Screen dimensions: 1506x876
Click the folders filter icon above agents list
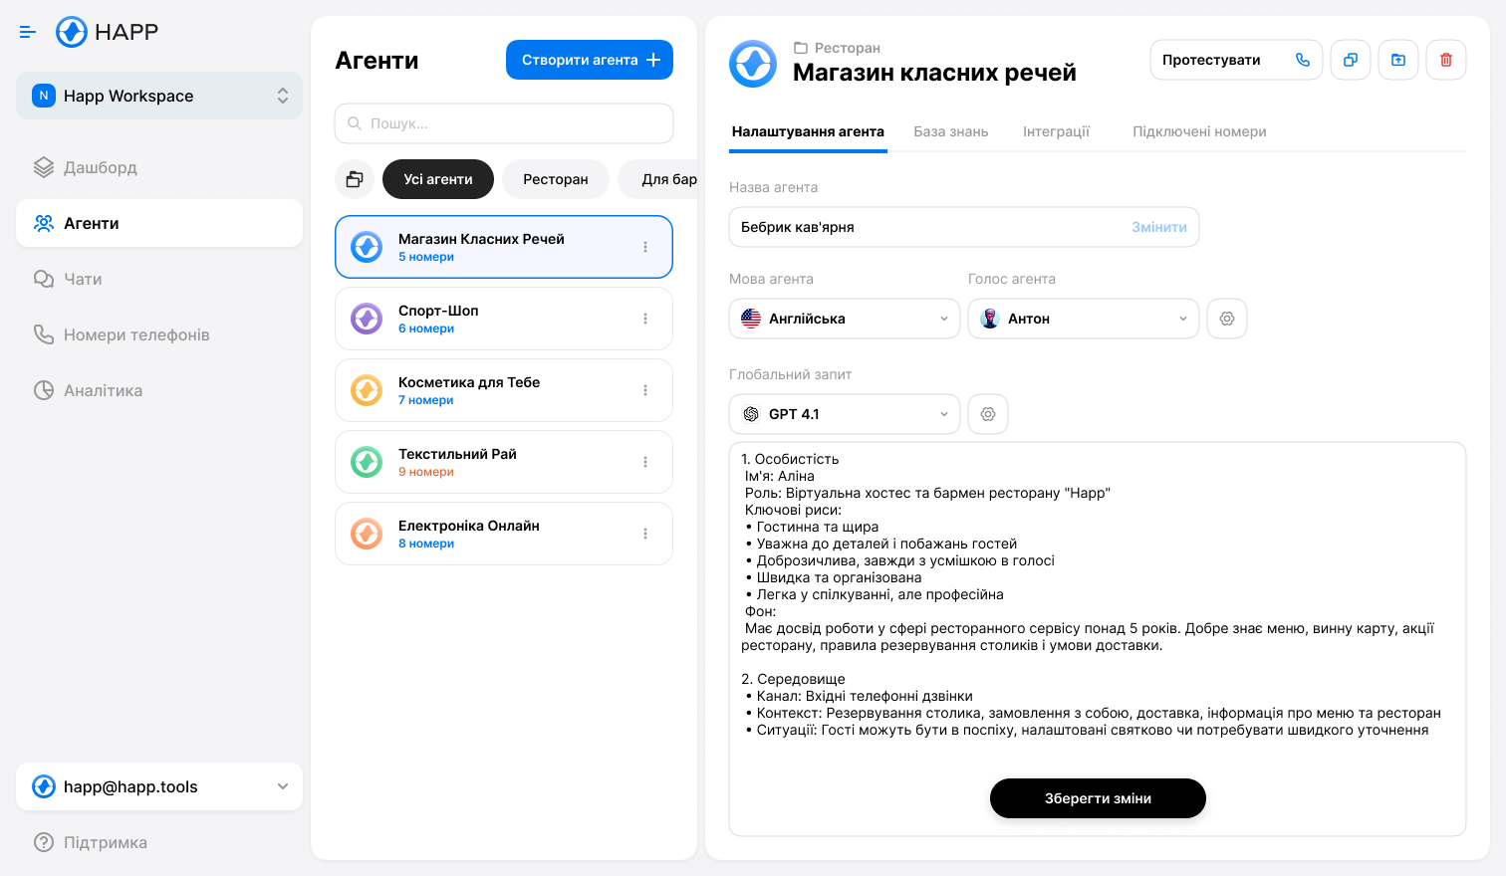[355, 179]
